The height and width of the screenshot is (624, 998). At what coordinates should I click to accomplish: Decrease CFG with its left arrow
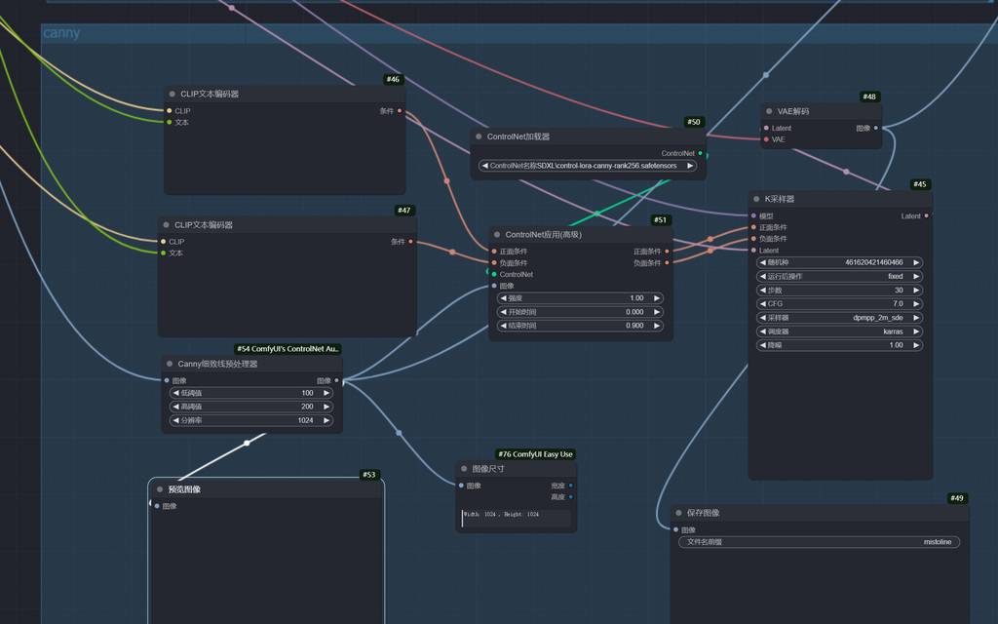tap(763, 304)
